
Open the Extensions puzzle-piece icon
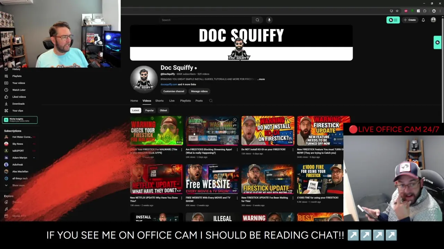[425, 11]
